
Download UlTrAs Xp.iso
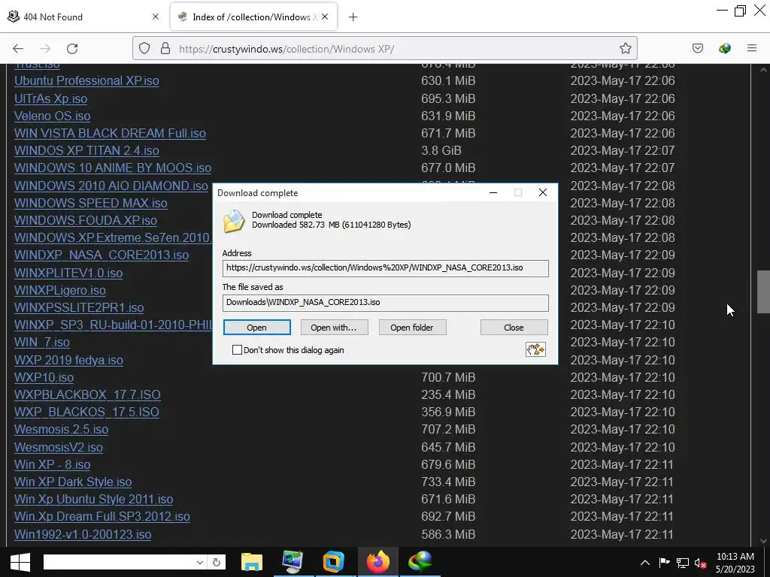click(x=50, y=98)
